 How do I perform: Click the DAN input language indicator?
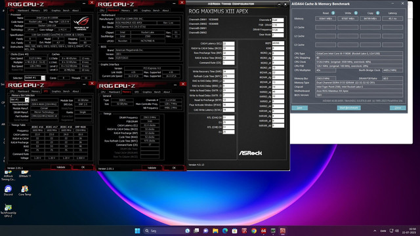click(383, 231)
